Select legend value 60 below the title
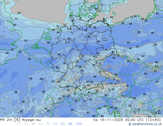The image size is (163, 126). [x=41, y=124]
